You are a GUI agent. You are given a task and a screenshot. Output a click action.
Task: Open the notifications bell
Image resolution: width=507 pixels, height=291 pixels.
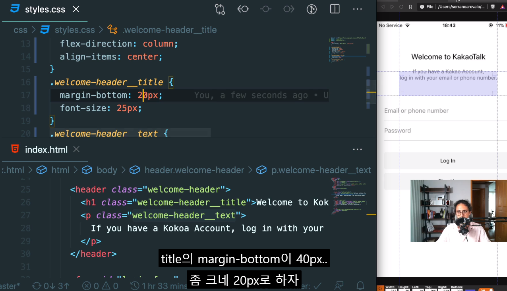click(x=360, y=286)
